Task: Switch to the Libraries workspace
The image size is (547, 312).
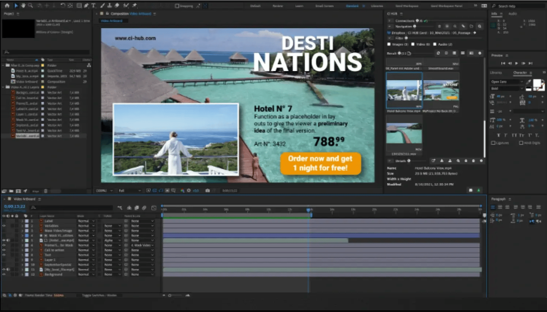Action: click(377, 6)
